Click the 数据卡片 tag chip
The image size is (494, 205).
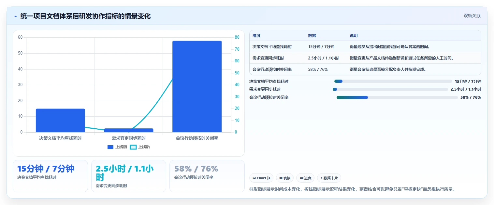(x=329, y=178)
